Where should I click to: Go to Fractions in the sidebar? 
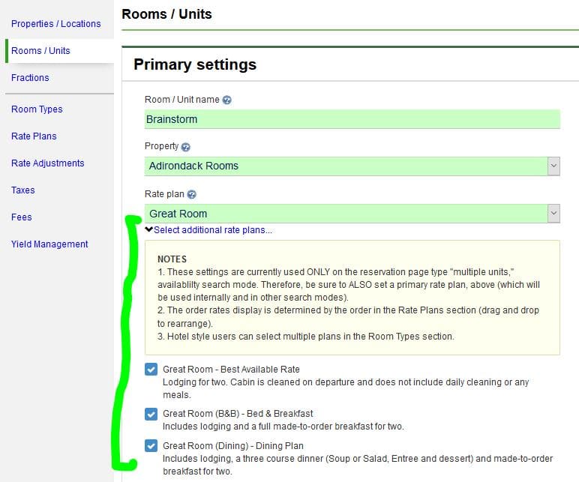[30, 78]
